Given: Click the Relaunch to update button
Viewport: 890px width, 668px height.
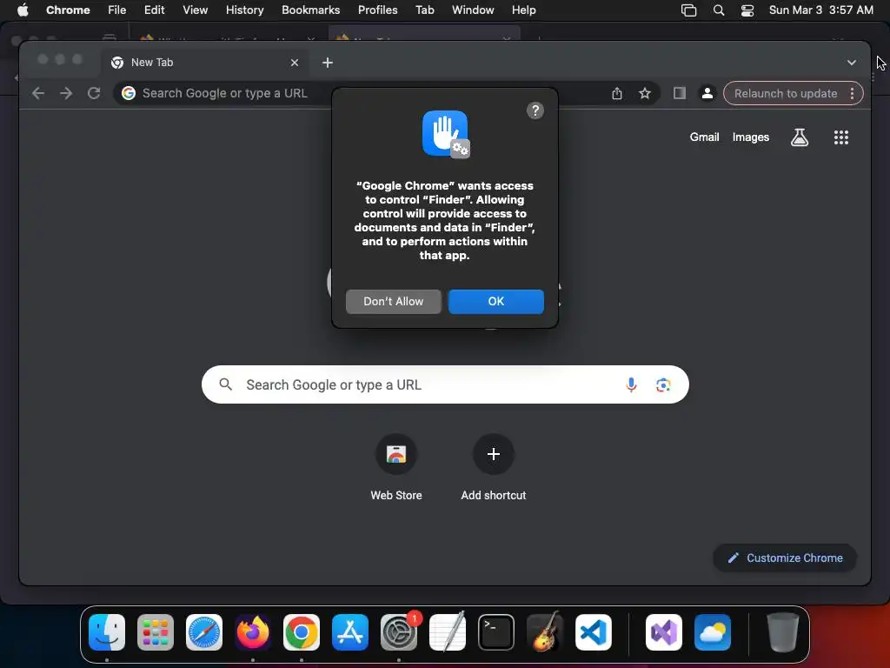Looking at the screenshot, I should pos(786,93).
